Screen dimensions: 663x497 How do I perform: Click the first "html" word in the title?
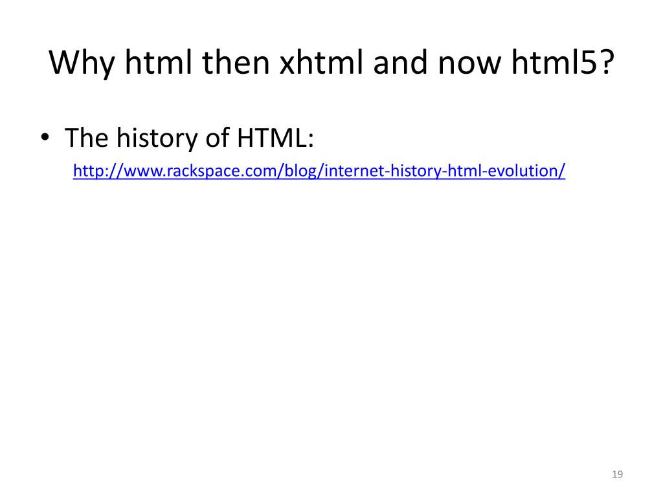tap(159, 63)
